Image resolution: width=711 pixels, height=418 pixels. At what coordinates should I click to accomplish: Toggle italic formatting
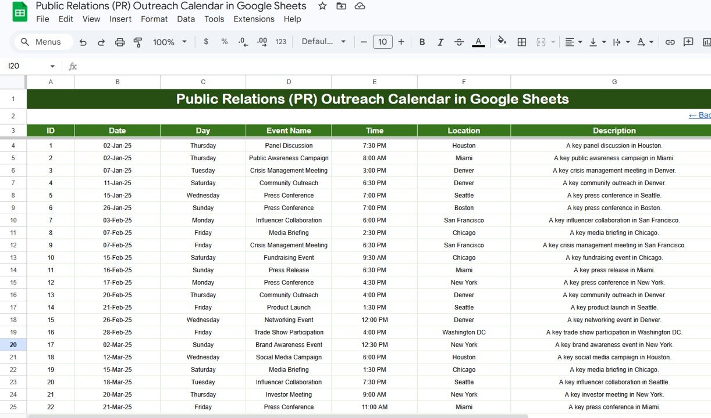point(440,42)
